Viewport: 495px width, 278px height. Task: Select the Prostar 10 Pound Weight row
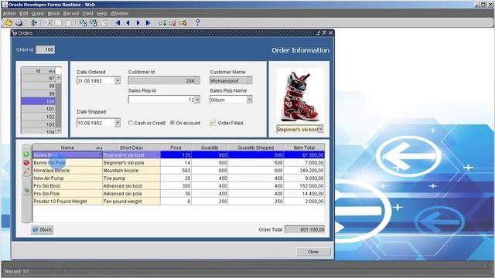(179, 202)
